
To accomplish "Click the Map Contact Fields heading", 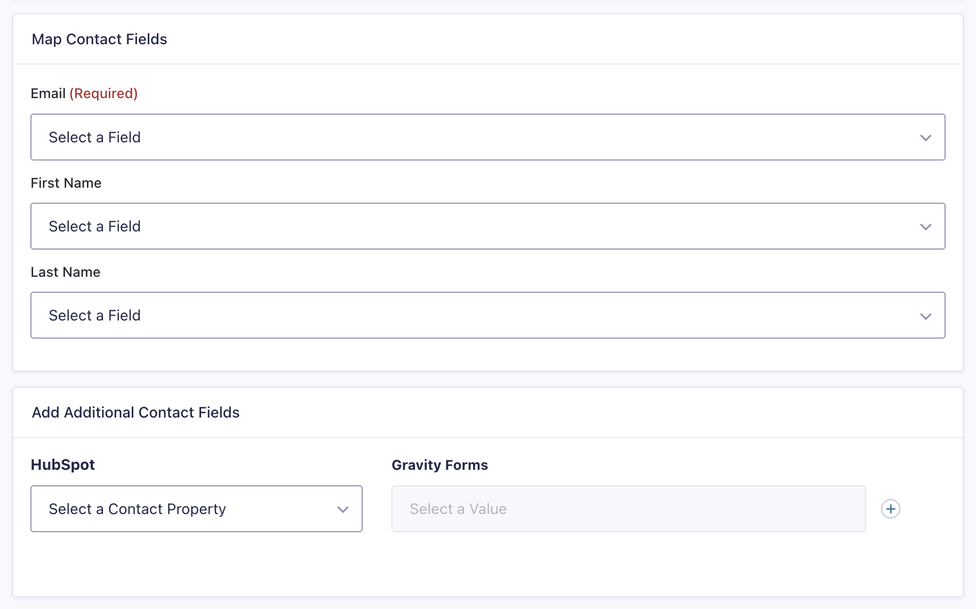I will pyautogui.click(x=99, y=39).
